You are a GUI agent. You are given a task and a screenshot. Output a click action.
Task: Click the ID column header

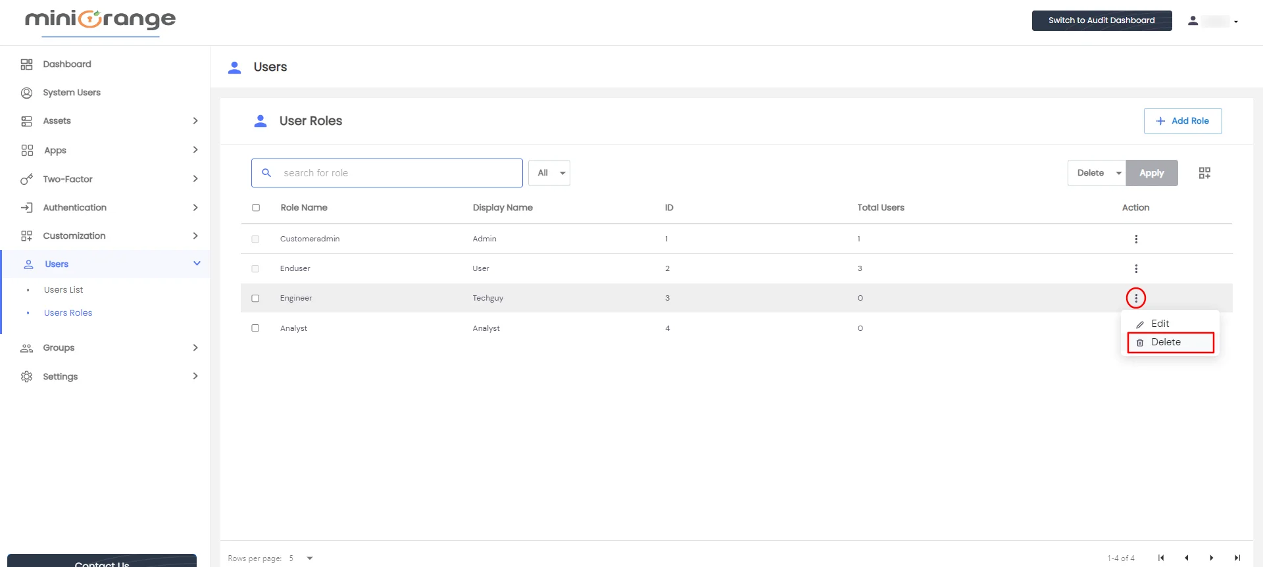pos(669,207)
